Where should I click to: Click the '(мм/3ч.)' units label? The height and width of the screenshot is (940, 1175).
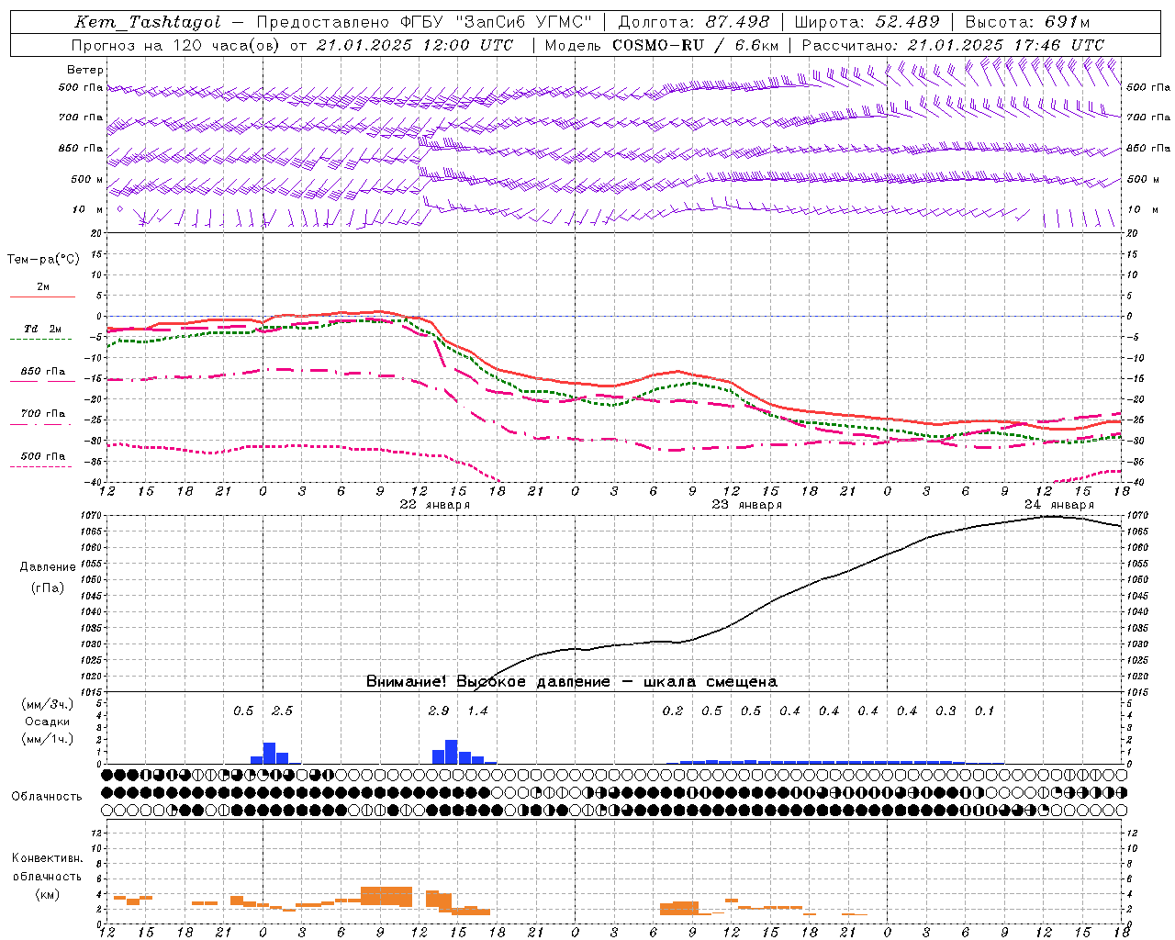click(x=48, y=704)
